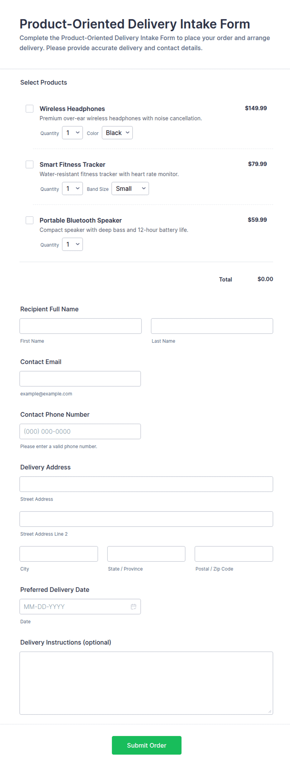This screenshot has height=770, width=290.
Task: Click the Contact Phone Number field
Action: pyautogui.click(x=80, y=432)
